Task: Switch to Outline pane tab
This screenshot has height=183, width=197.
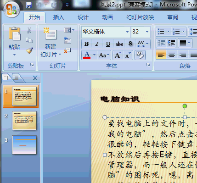Action: click(16, 78)
